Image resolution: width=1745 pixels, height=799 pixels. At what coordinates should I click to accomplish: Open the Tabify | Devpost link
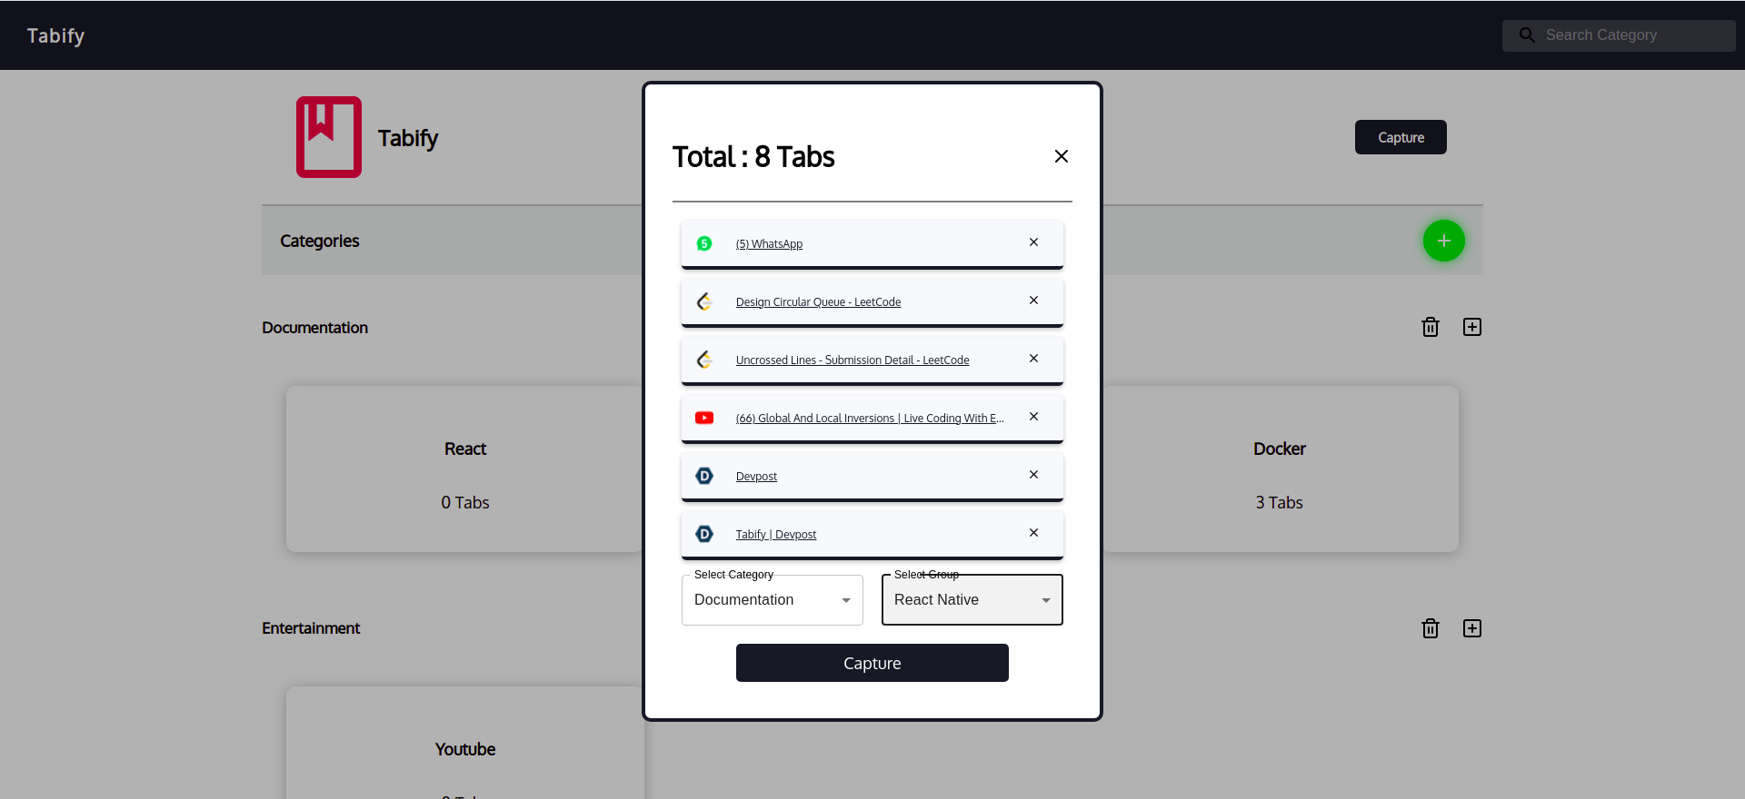coord(776,535)
